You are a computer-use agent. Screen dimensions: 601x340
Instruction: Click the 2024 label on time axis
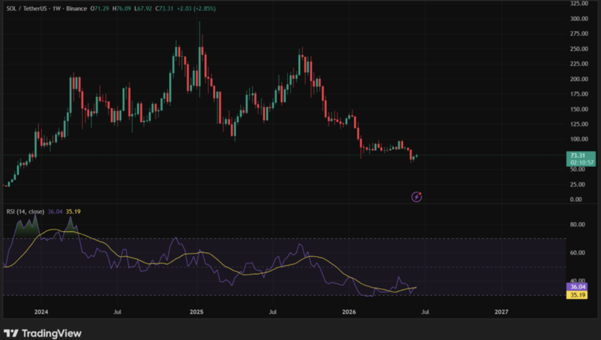tap(41, 312)
